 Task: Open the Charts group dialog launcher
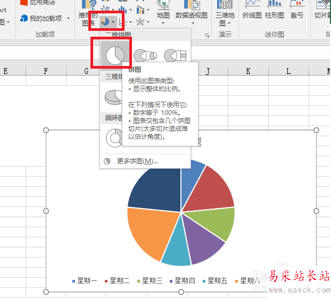pos(208,35)
